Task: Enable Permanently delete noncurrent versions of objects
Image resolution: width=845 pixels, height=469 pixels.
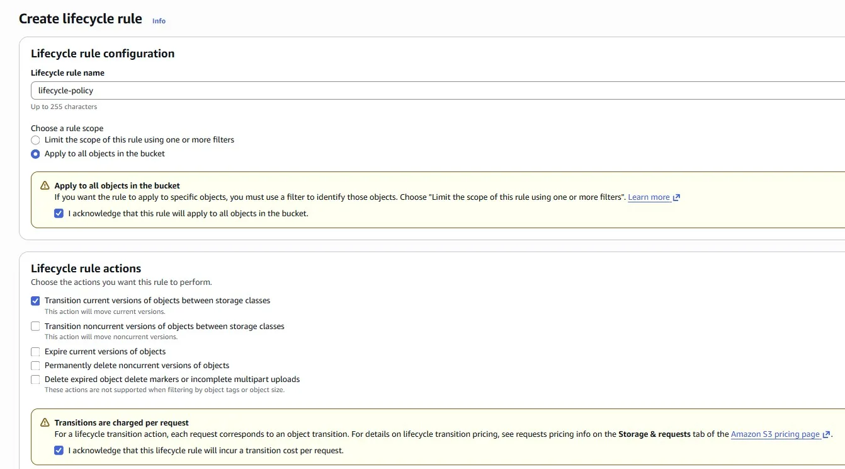Action: click(x=36, y=366)
